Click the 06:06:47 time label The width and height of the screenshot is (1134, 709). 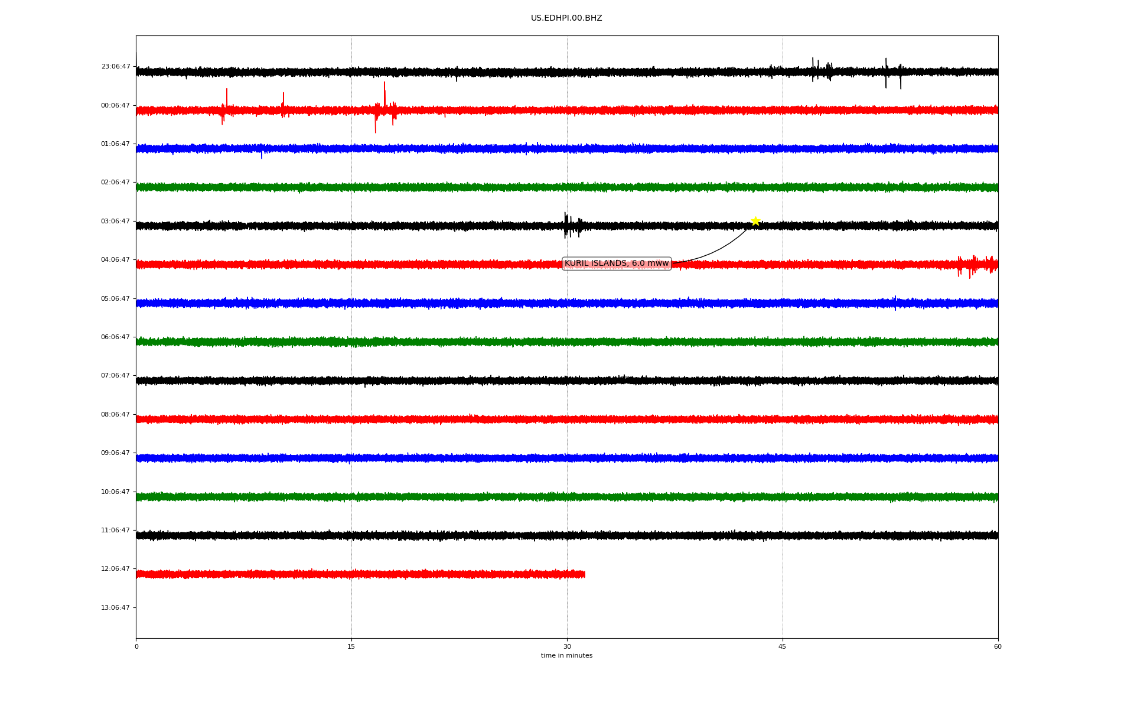116,337
